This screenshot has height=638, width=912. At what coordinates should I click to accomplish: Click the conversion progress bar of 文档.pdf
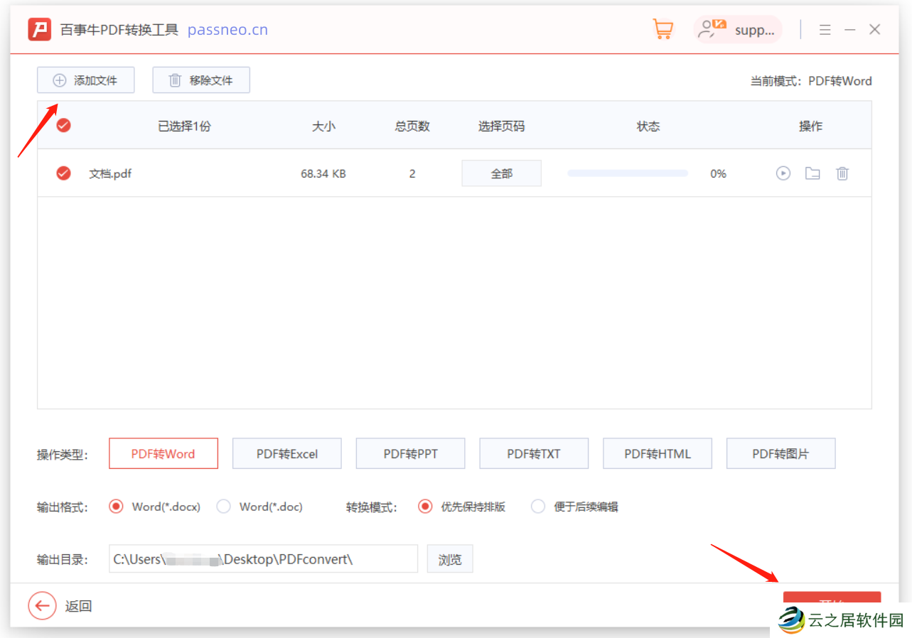click(x=627, y=173)
